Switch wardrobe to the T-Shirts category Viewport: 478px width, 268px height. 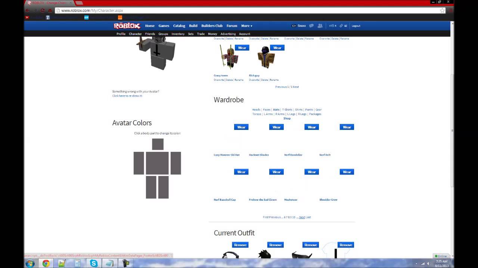(x=287, y=110)
